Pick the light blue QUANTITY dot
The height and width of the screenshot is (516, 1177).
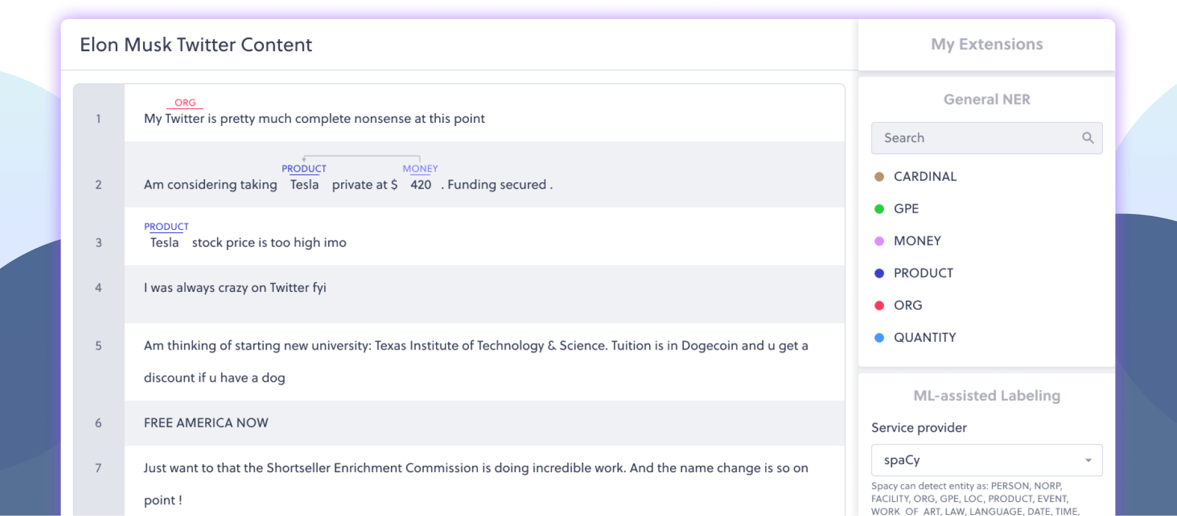coord(879,337)
